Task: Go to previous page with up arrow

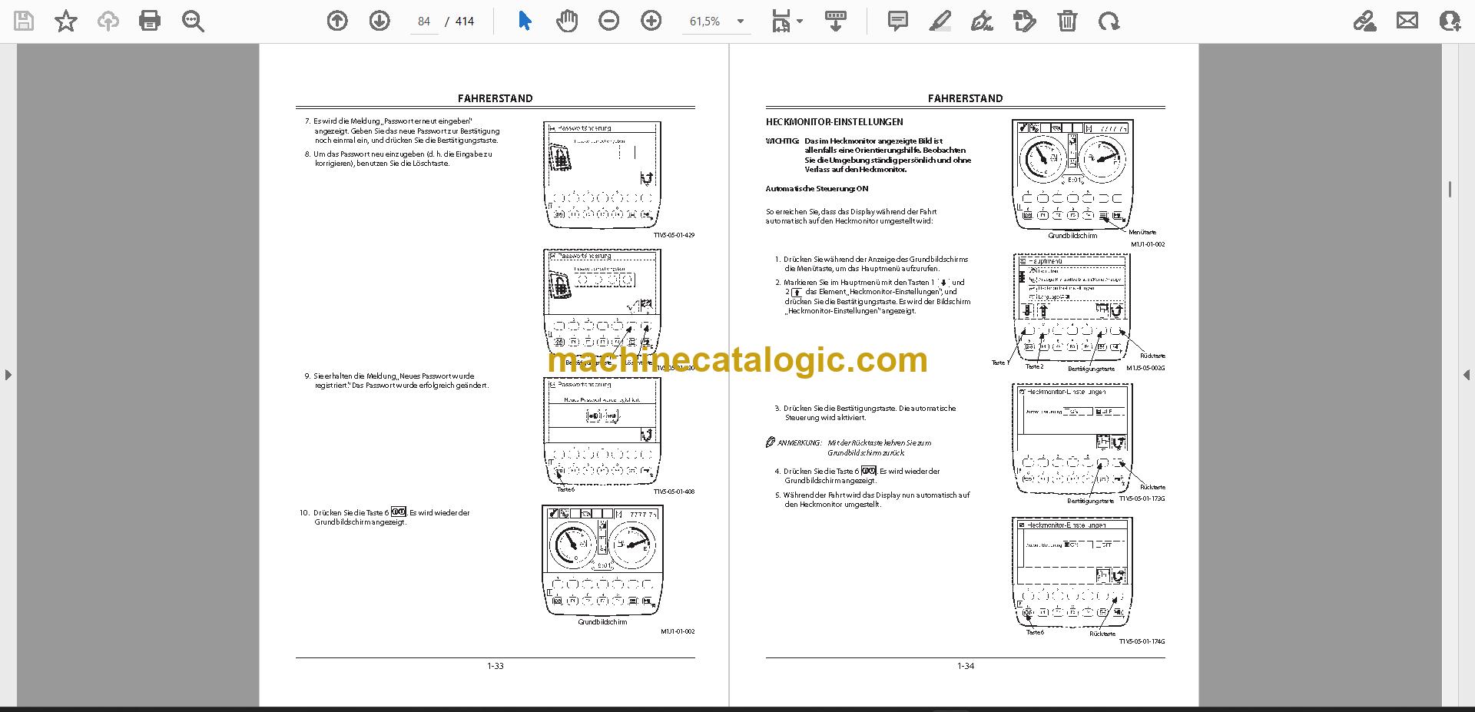Action: point(337,21)
